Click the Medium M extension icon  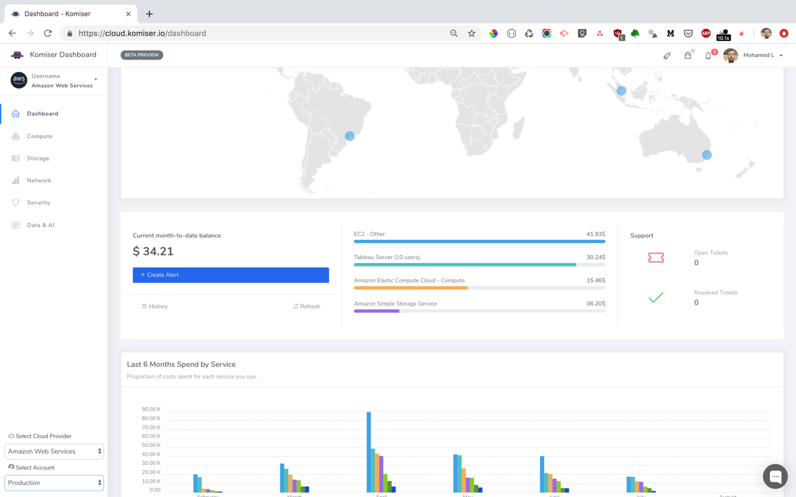tap(670, 33)
